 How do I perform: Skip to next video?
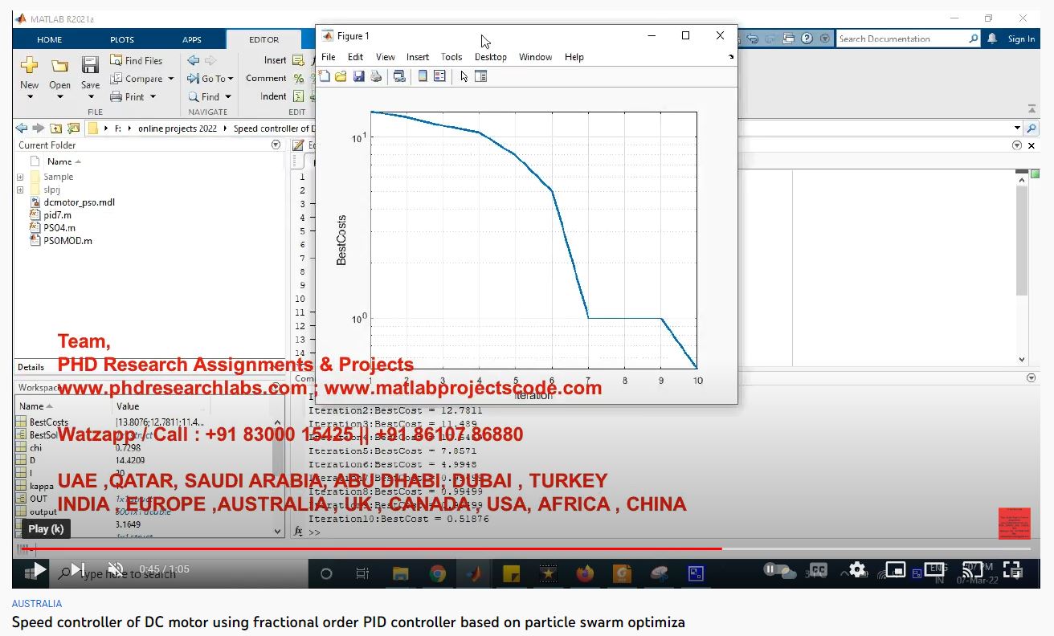(78, 570)
